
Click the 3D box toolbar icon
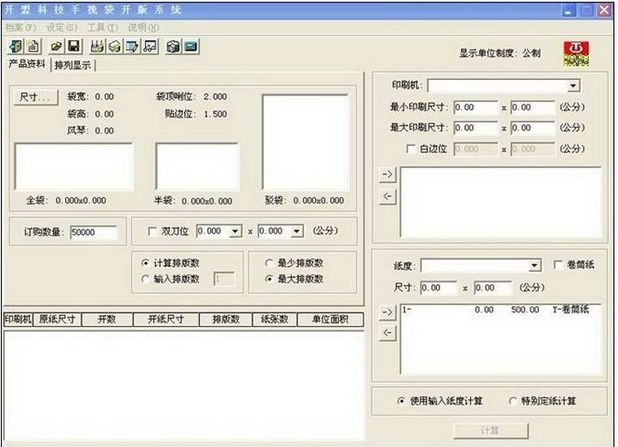click(173, 46)
